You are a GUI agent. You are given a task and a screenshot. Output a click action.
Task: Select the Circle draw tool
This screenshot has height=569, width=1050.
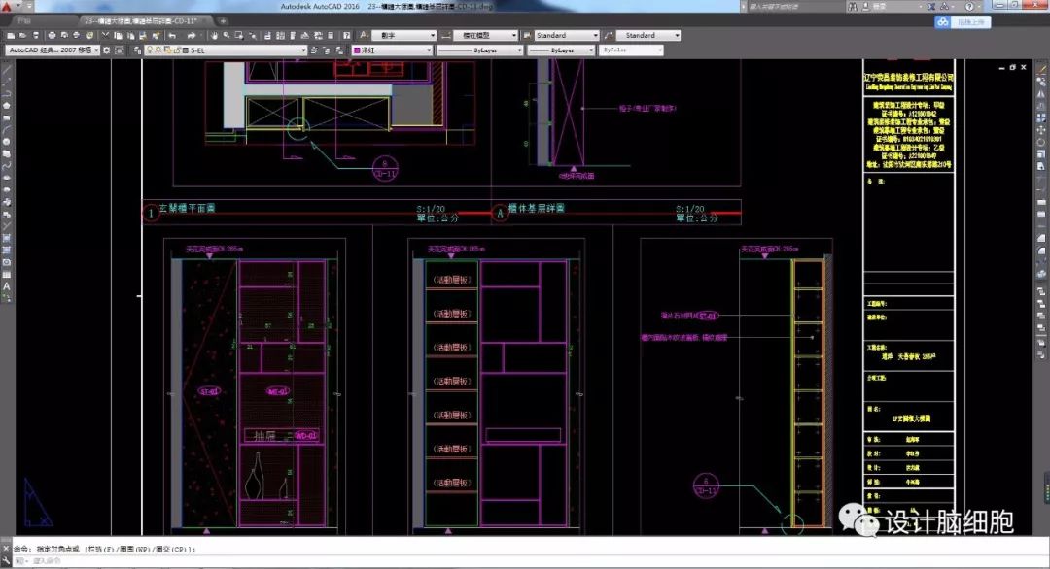pyautogui.click(x=7, y=143)
